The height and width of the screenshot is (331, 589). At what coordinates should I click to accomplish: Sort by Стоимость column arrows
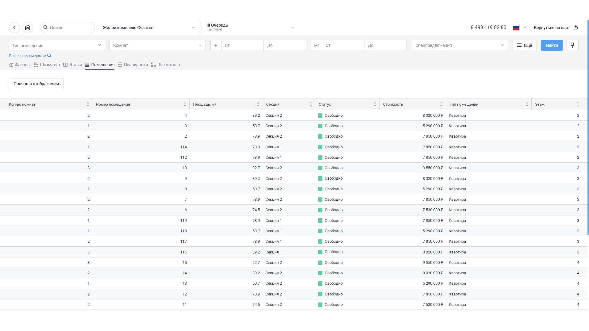tap(441, 105)
